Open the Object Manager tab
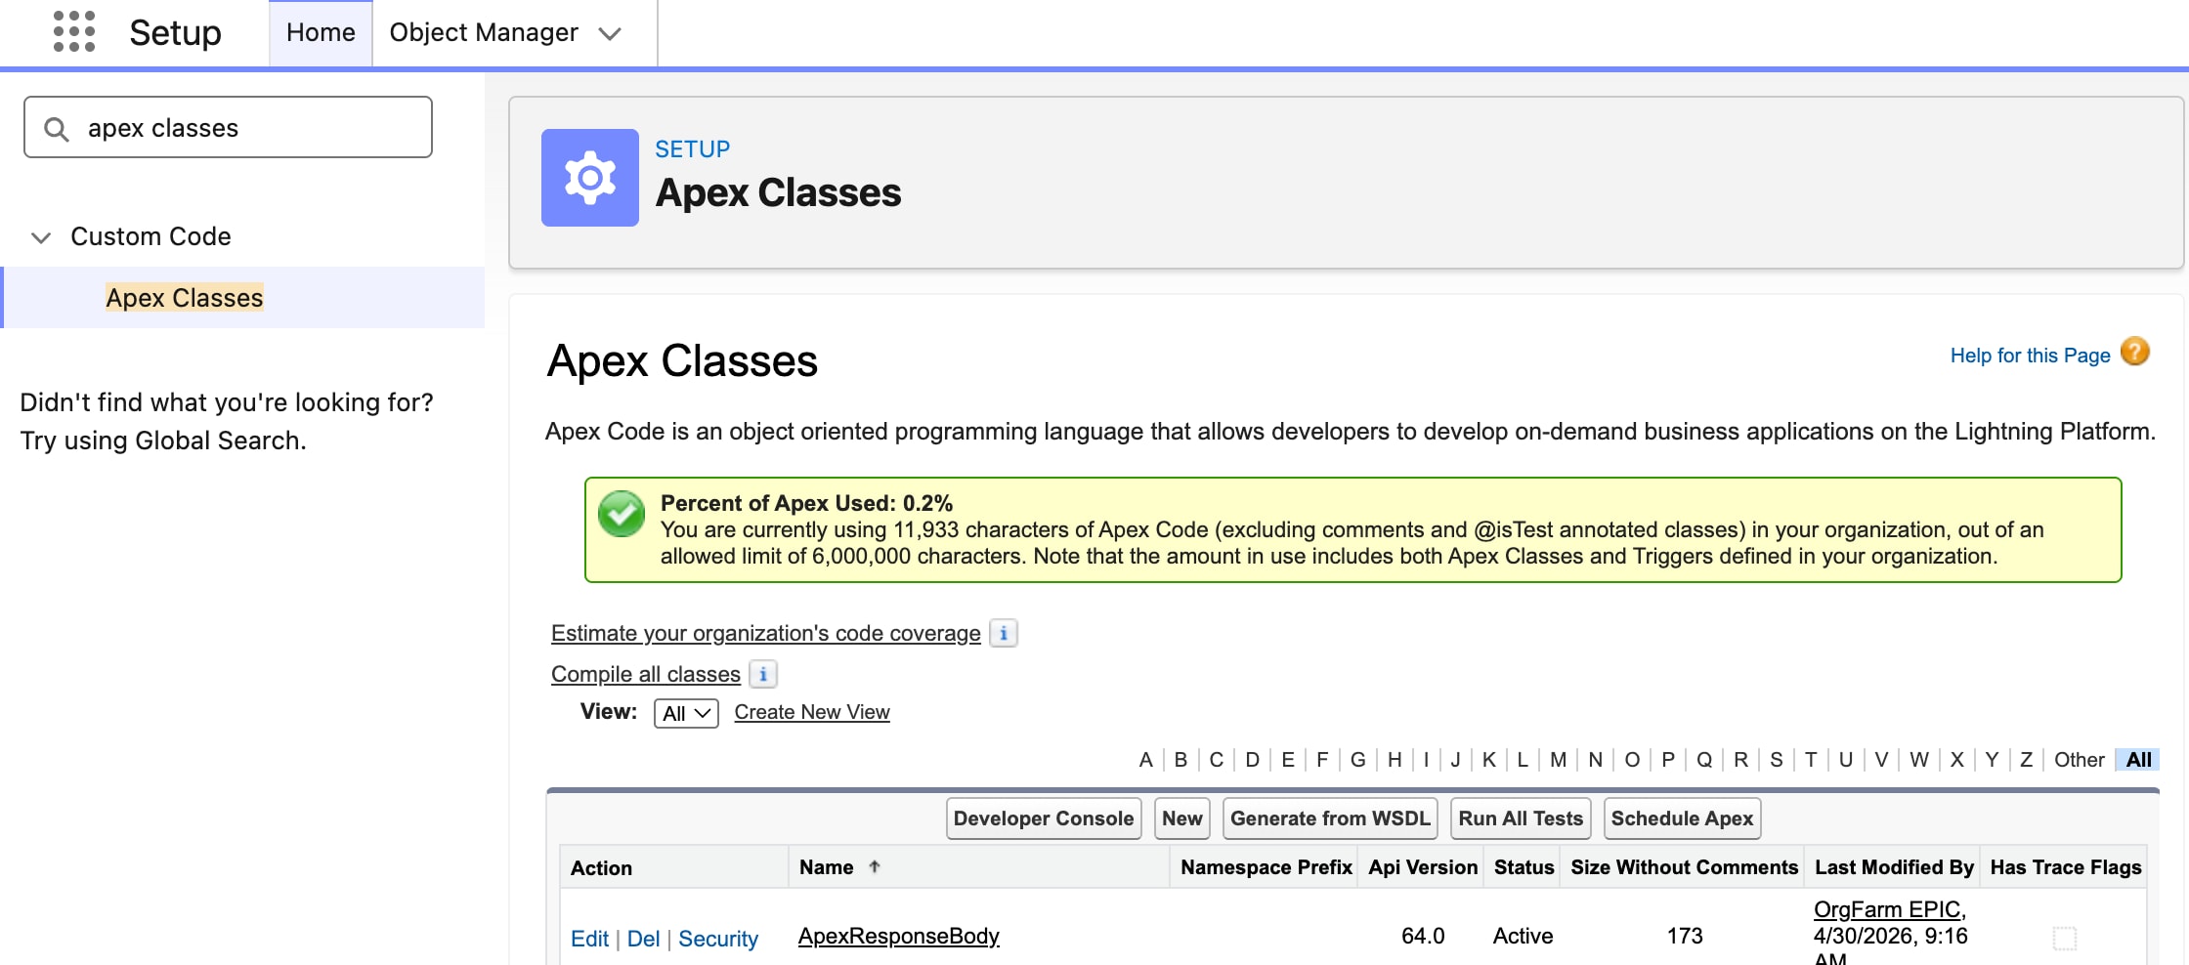The height and width of the screenshot is (965, 2189). tap(484, 33)
